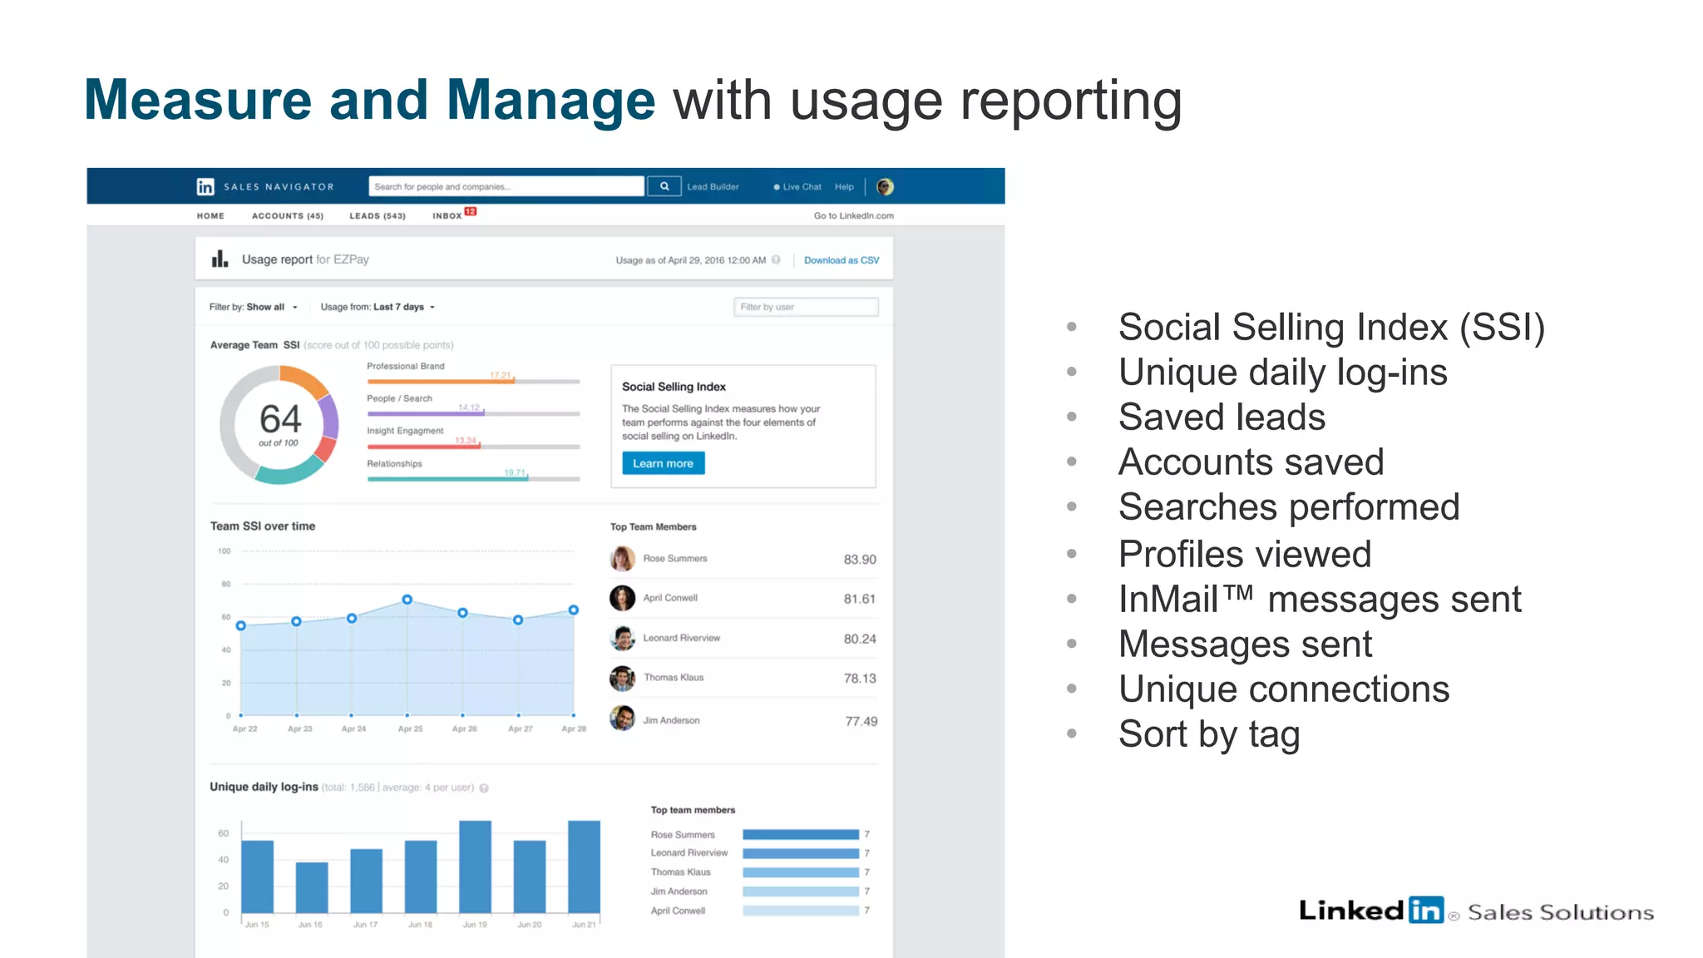Screen dimensions: 1703x958
Task: Click Thomas Klaus' profile photo
Action: pyautogui.click(x=622, y=678)
